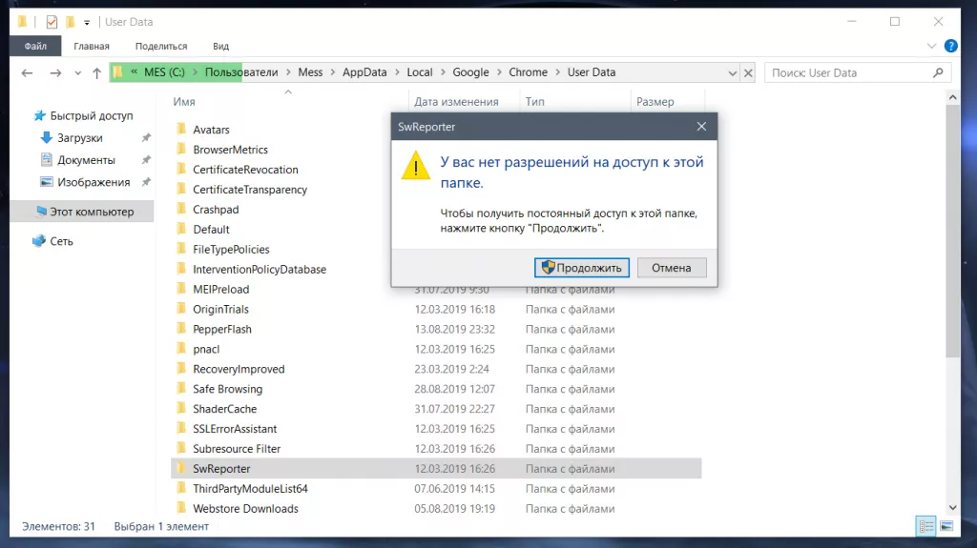This screenshot has height=548, width=977.
Task: Open address bar history dropdown
Action: pos(732,72)
